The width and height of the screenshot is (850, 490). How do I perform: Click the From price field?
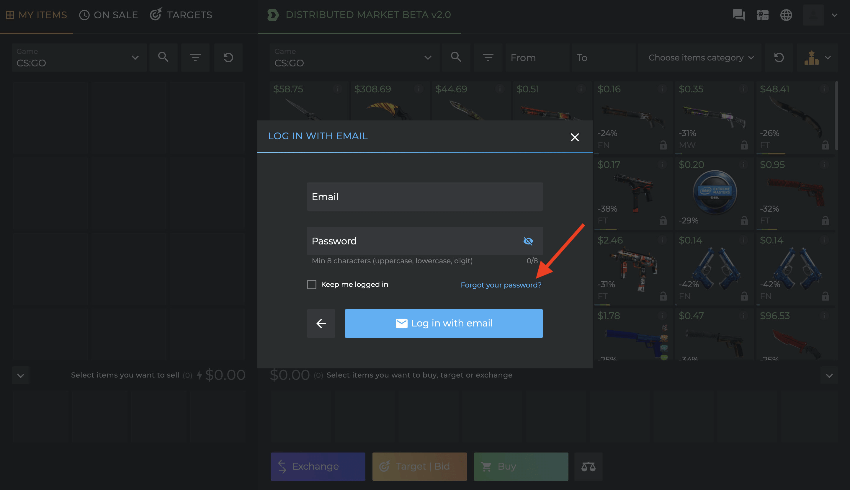coord(537,57)
